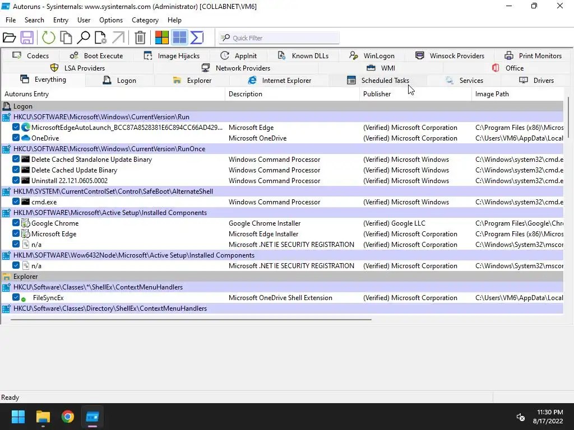574x430 pixels.
Task: Switch to the Services tab
Action: (464, 81)
